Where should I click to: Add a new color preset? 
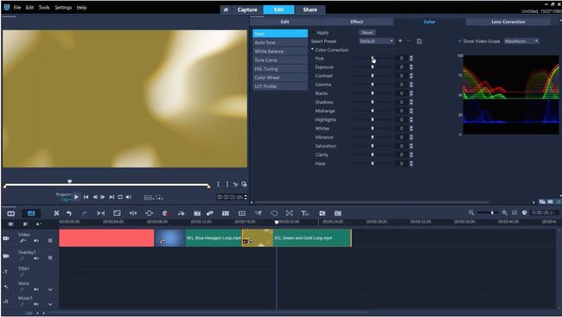[x=400, y=41]
